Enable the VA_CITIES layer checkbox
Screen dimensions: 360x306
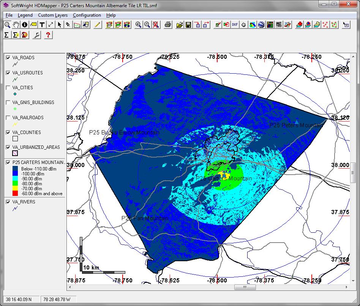point(8,88)
